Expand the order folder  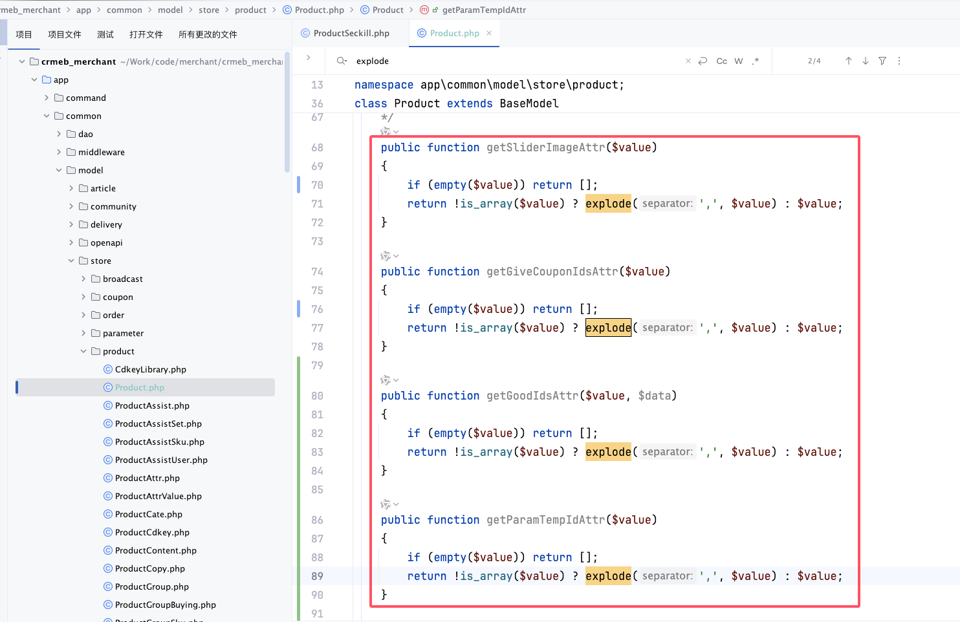click(83, 315)
